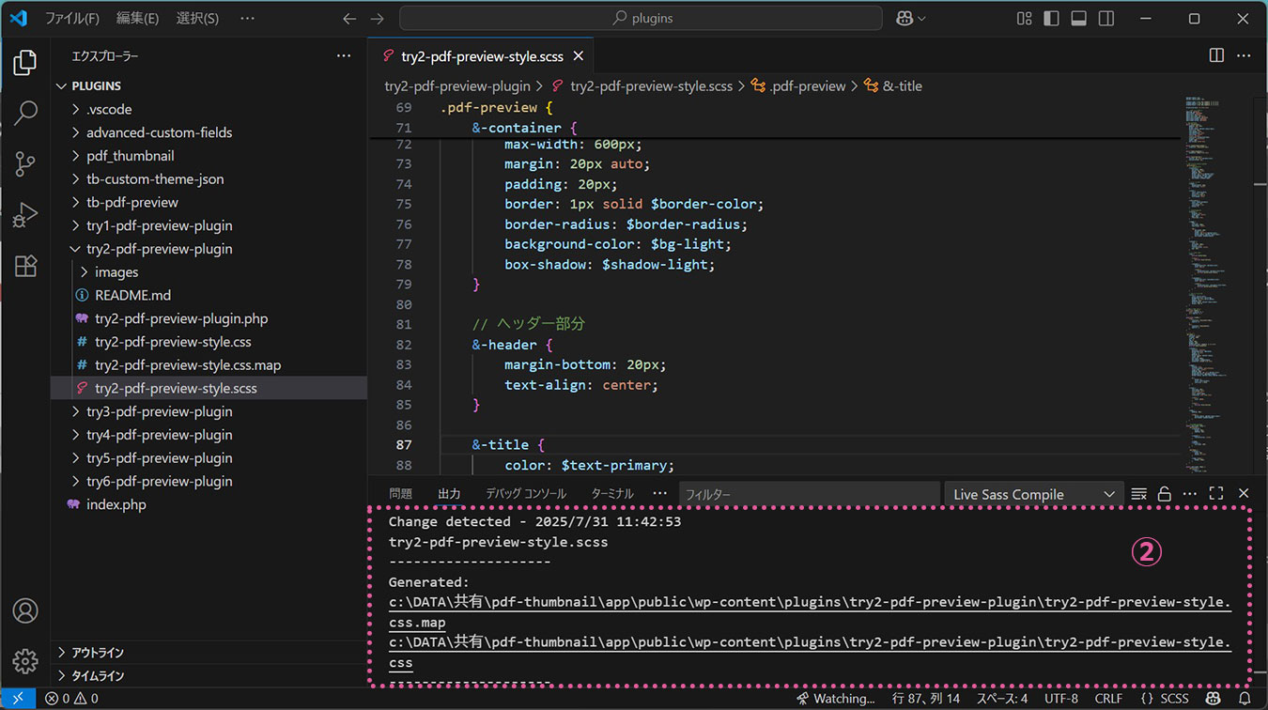Open README.md file
This screenshot has width=1268, height=710.
[209, 295]
